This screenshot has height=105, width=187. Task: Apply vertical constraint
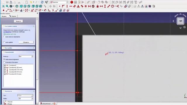(x=67, y=6)
